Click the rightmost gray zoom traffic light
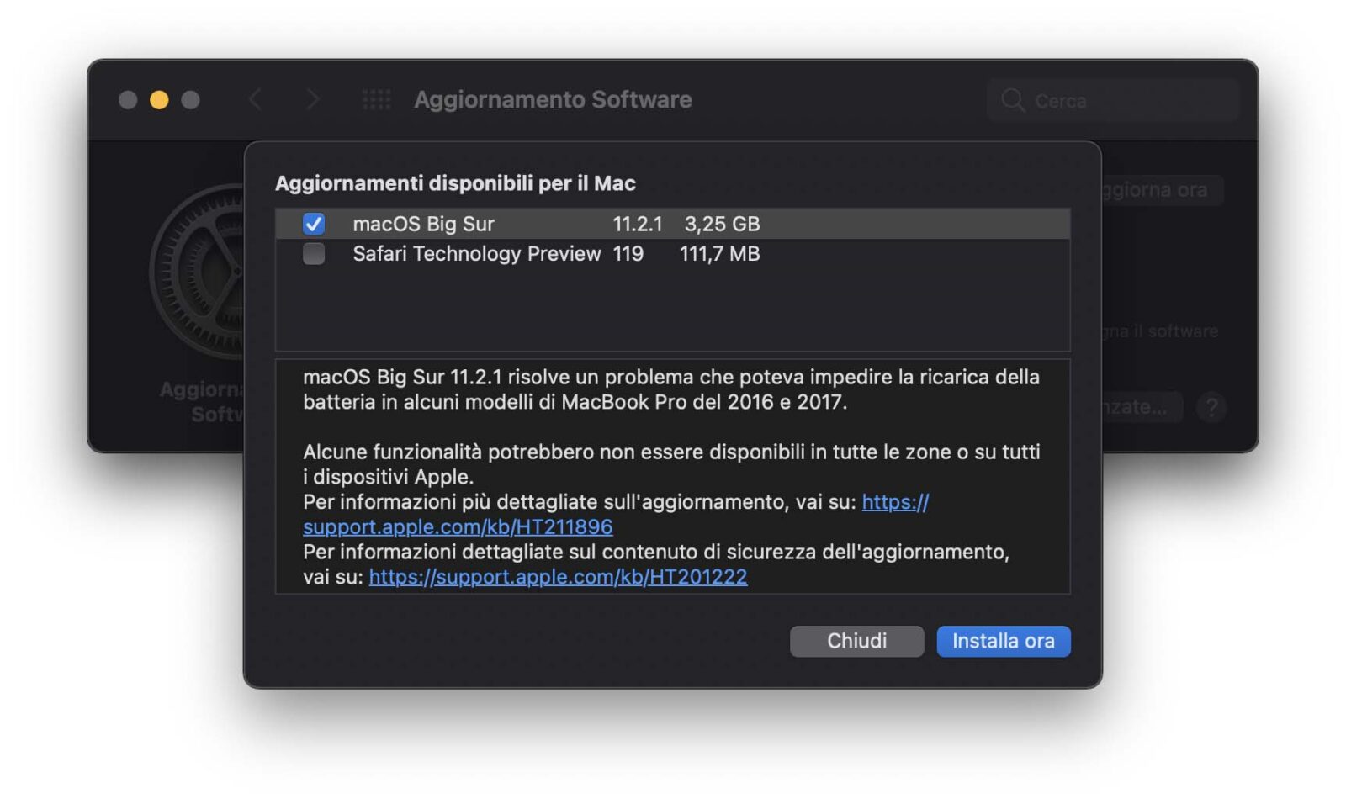1346x804 pixels. (192, 99)
